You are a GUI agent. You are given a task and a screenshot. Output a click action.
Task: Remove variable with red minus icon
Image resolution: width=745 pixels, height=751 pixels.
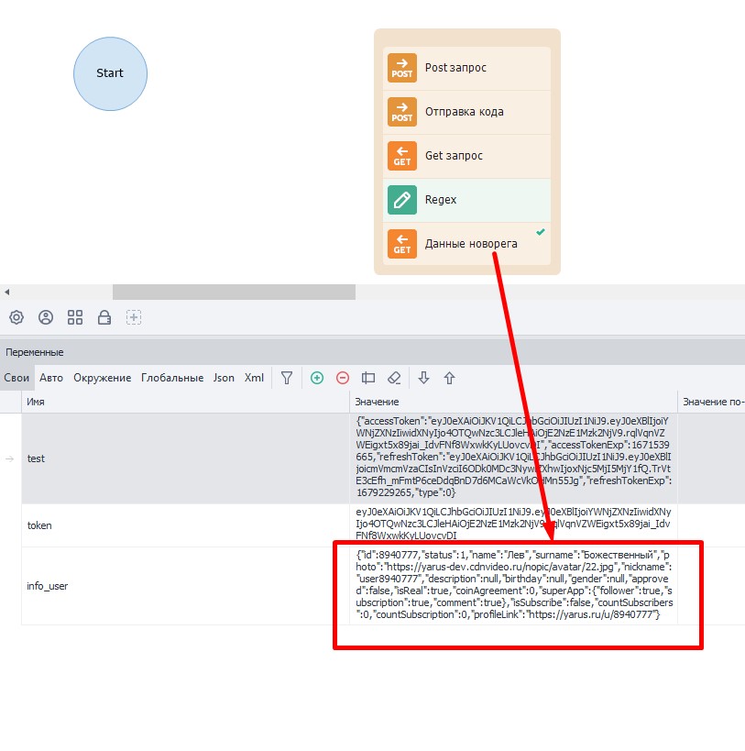(343, 378)
